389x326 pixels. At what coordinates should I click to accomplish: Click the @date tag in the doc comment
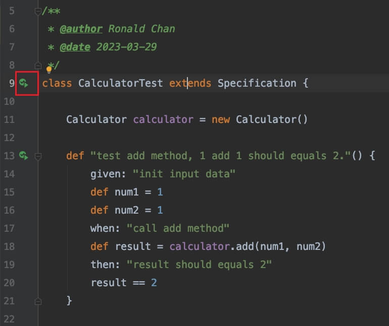click(75, 47)
